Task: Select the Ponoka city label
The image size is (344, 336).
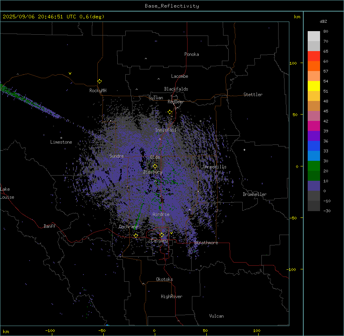Action: (192, 54)
